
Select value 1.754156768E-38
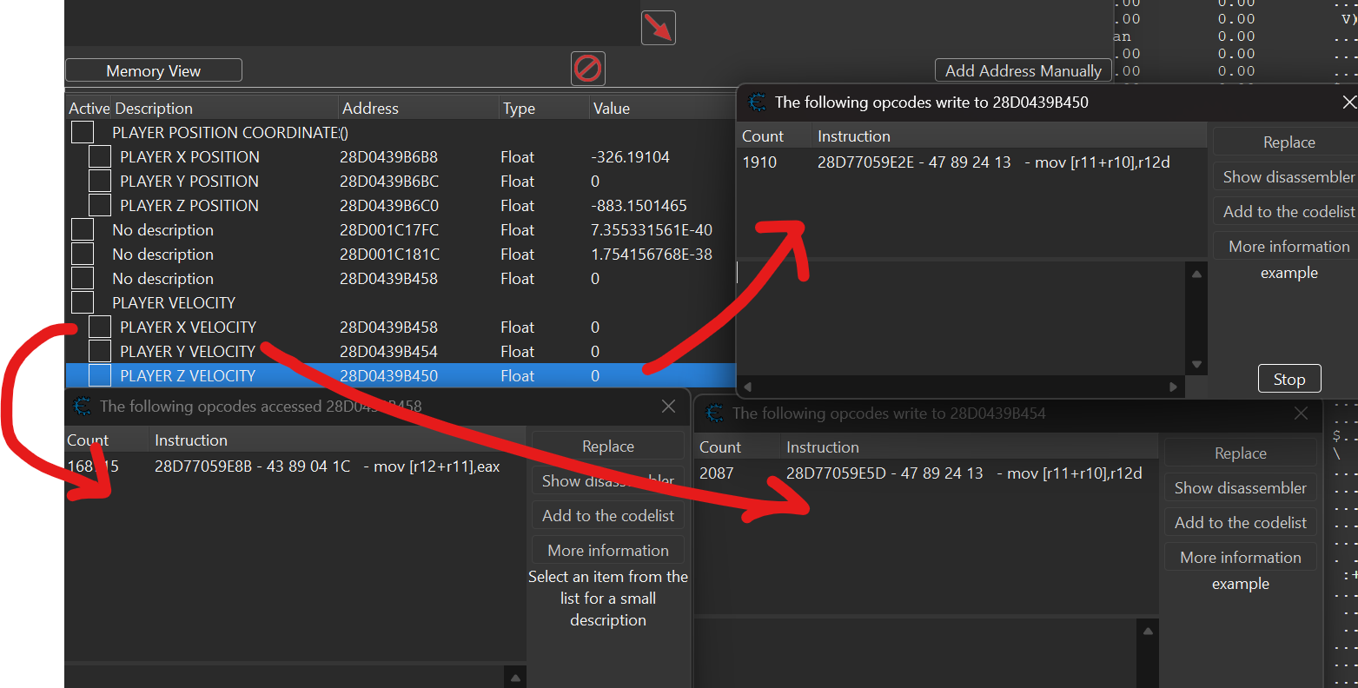tap(651, 255)
